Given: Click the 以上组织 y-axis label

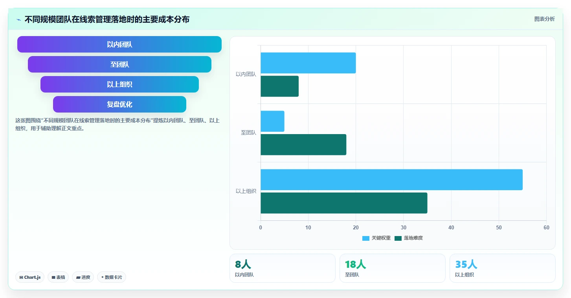Looking at the screenshot, I should (246, 191).
